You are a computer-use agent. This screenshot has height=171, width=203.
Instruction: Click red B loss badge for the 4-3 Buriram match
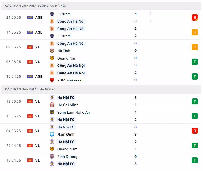tap(195, 17)
